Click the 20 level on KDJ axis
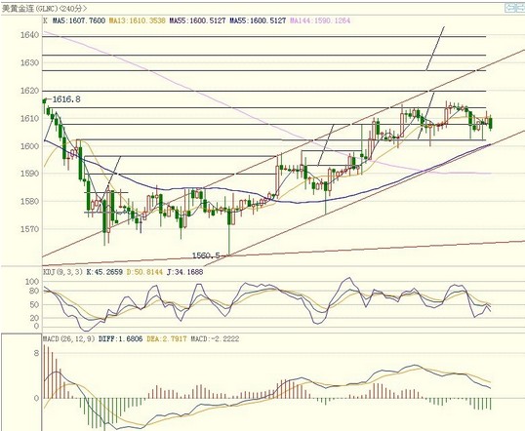 coord(34,318)
